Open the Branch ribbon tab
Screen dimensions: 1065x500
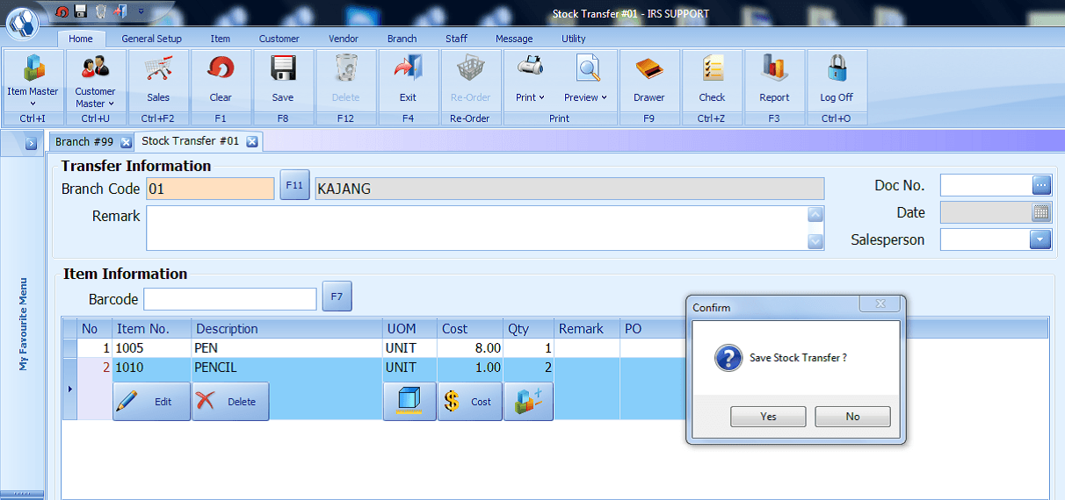click(402, 39)
